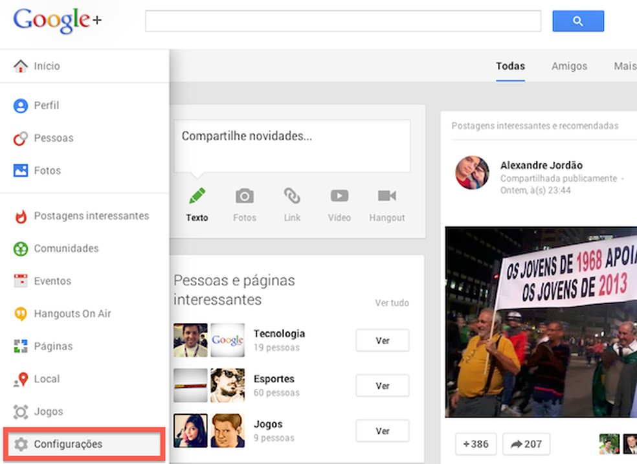The height and width of the screenshot is (464, 637).
Task: Start a Hangout from the post options
Action: [386, 204]
